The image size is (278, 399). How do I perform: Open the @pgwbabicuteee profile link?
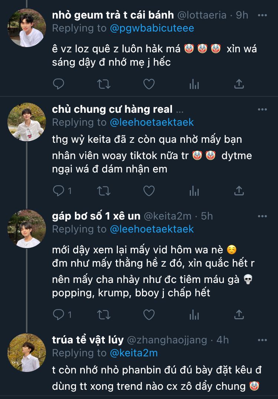pyautogui.click(x=152, y=28)
